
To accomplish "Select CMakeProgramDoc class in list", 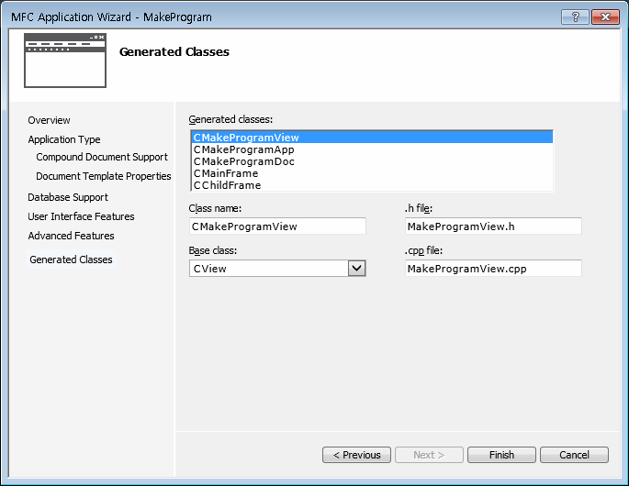I will tap(372, 161).
